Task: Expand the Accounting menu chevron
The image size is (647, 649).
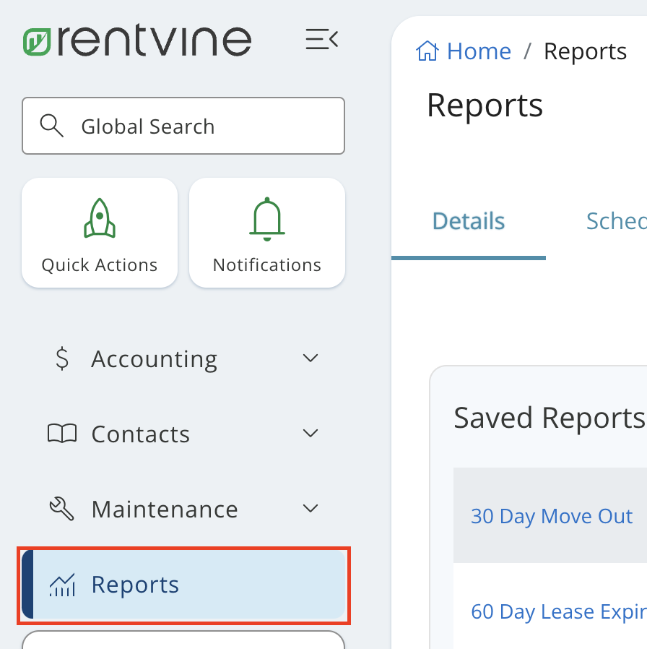Action: [x=311, y=358]
